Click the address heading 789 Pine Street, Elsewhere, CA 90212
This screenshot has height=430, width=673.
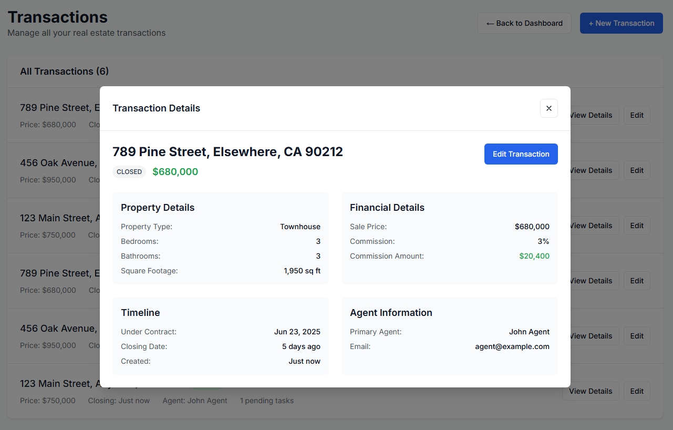(x=227, y=152)
